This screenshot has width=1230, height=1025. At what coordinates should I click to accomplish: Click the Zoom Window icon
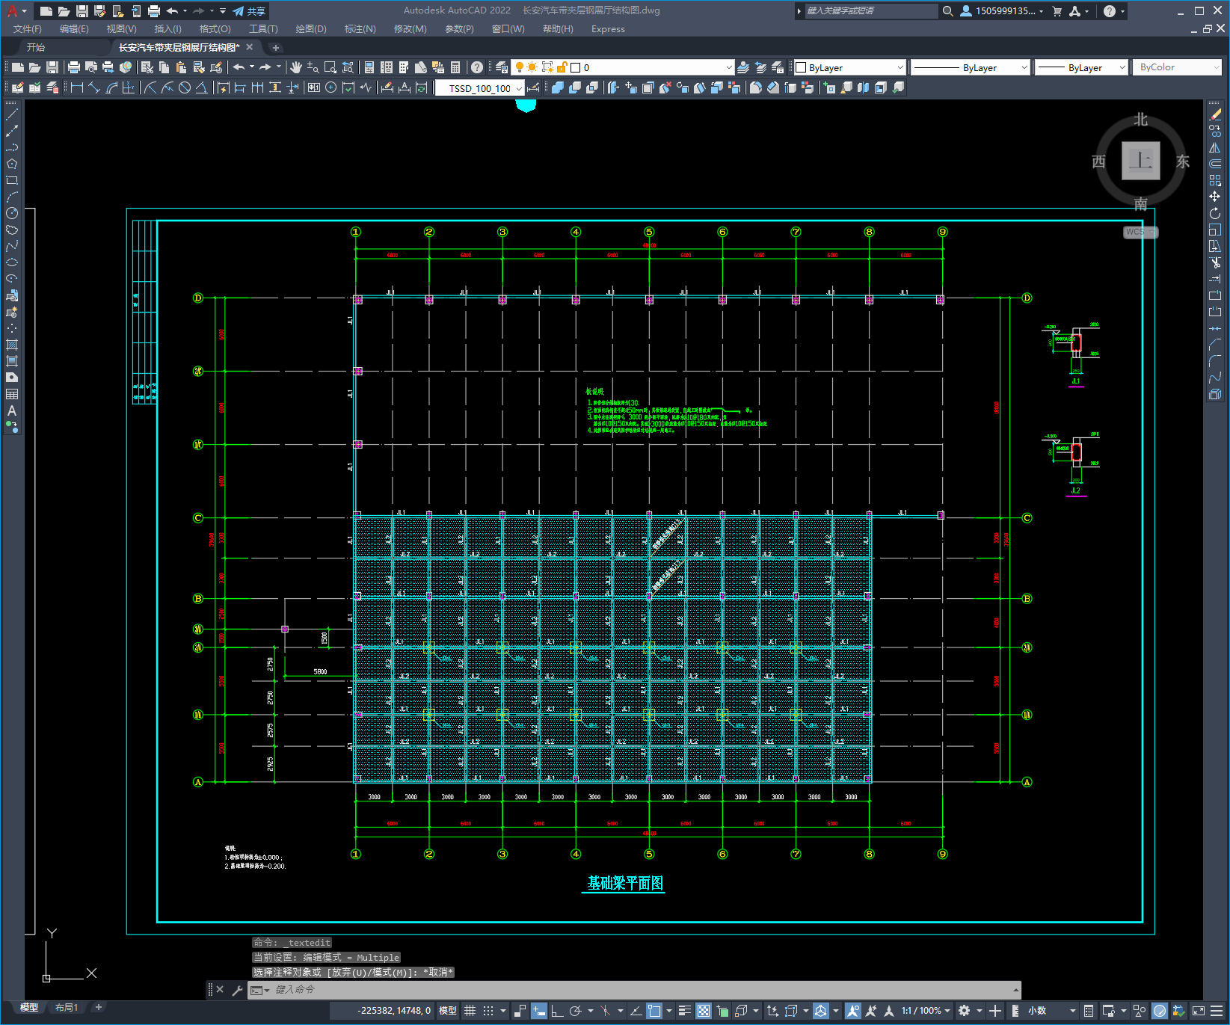tap(330, 67)
